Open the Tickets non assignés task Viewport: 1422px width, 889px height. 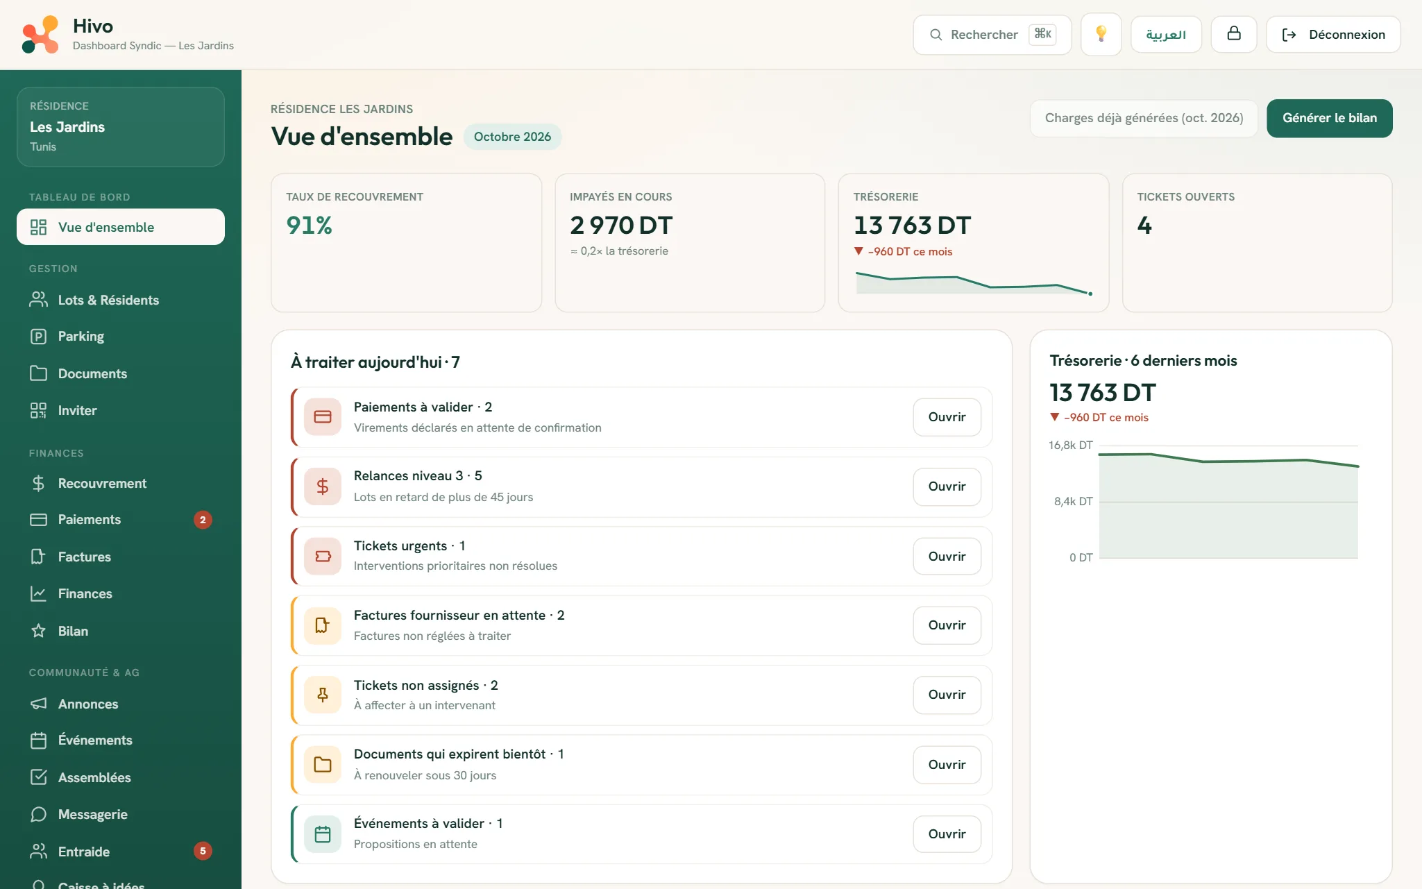947,695
